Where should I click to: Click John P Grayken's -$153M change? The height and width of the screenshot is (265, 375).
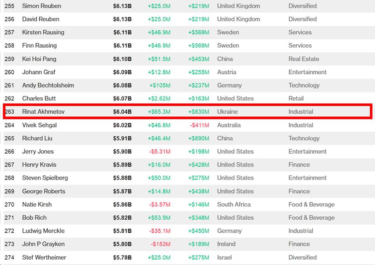coord(160,244)
